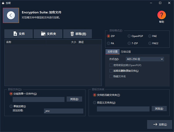This screenshot has height=132, width=174.
Task: Start encryption with the 加密(E) button
Action: point(159,124)
